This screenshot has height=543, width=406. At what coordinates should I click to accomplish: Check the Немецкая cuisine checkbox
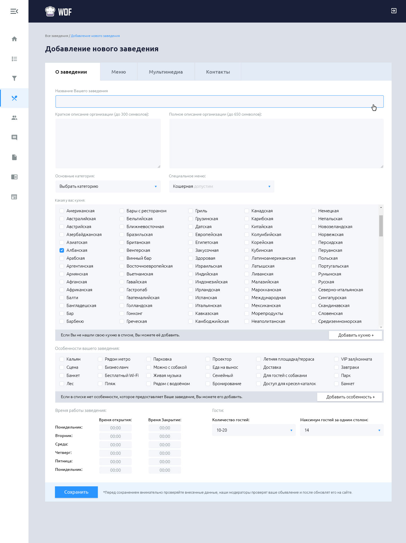click(x=314, y=211)
